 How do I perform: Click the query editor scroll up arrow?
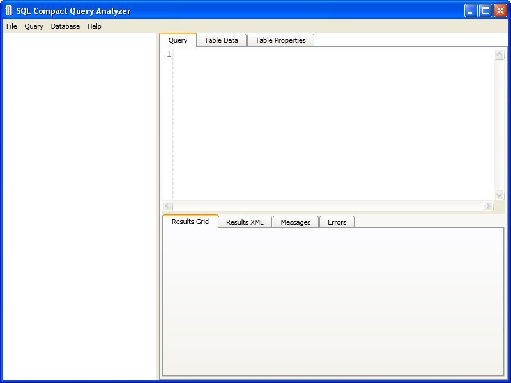point(500,54)
